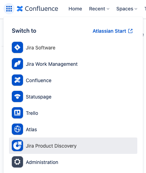The height and width of the screenshot is (173, 146).
Task: Select the Confluence label in the list
Action: tap(39, 80)
